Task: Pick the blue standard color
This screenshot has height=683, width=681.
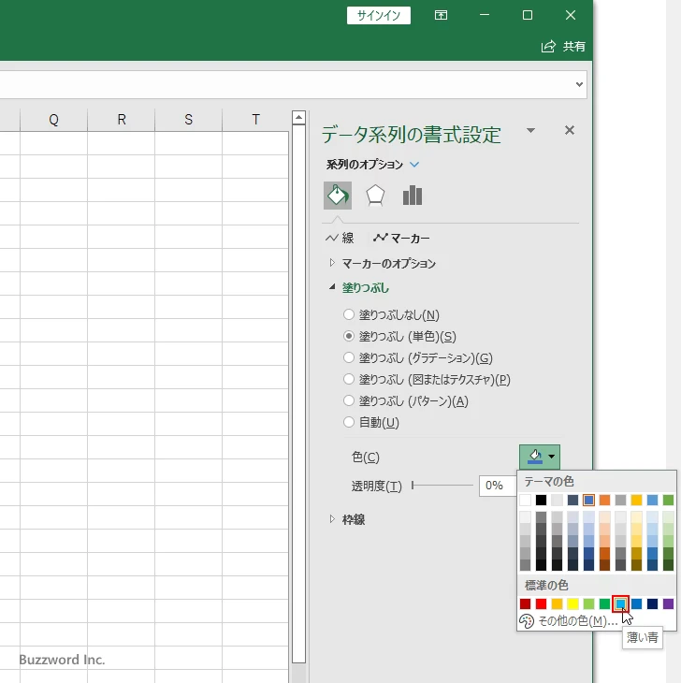Action: [636, 603]
